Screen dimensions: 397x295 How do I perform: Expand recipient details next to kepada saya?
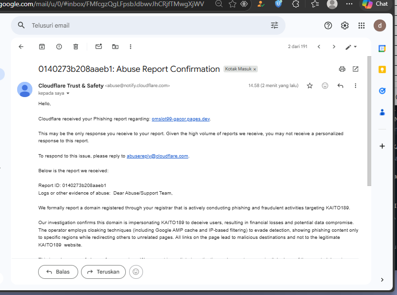pos(68,93)
